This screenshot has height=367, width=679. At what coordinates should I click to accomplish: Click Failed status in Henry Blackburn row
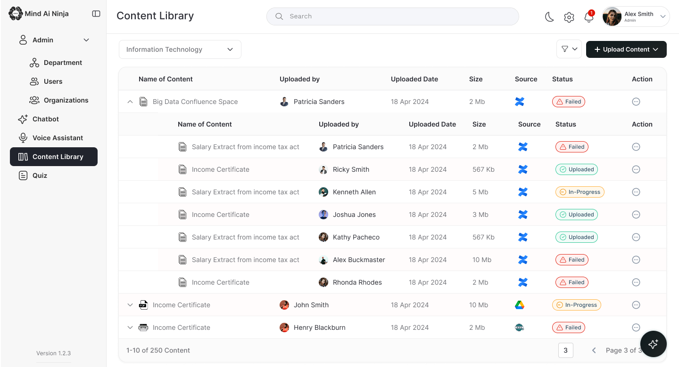tap(569, 327)
